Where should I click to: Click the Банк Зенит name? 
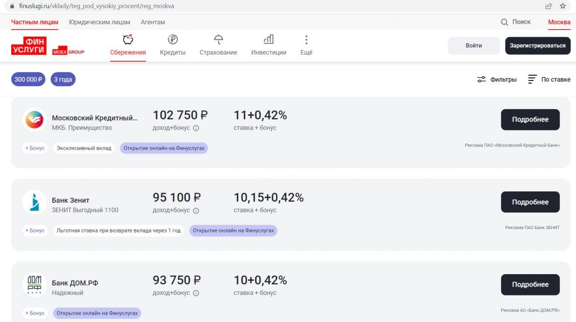pos(70,200)
